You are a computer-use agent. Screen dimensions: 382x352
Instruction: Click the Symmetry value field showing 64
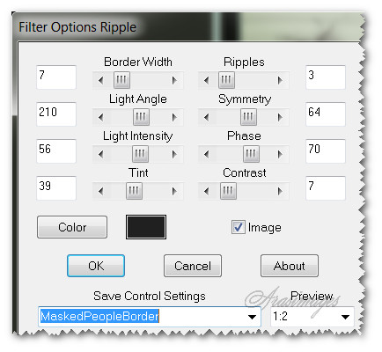[x=326, y=114]
